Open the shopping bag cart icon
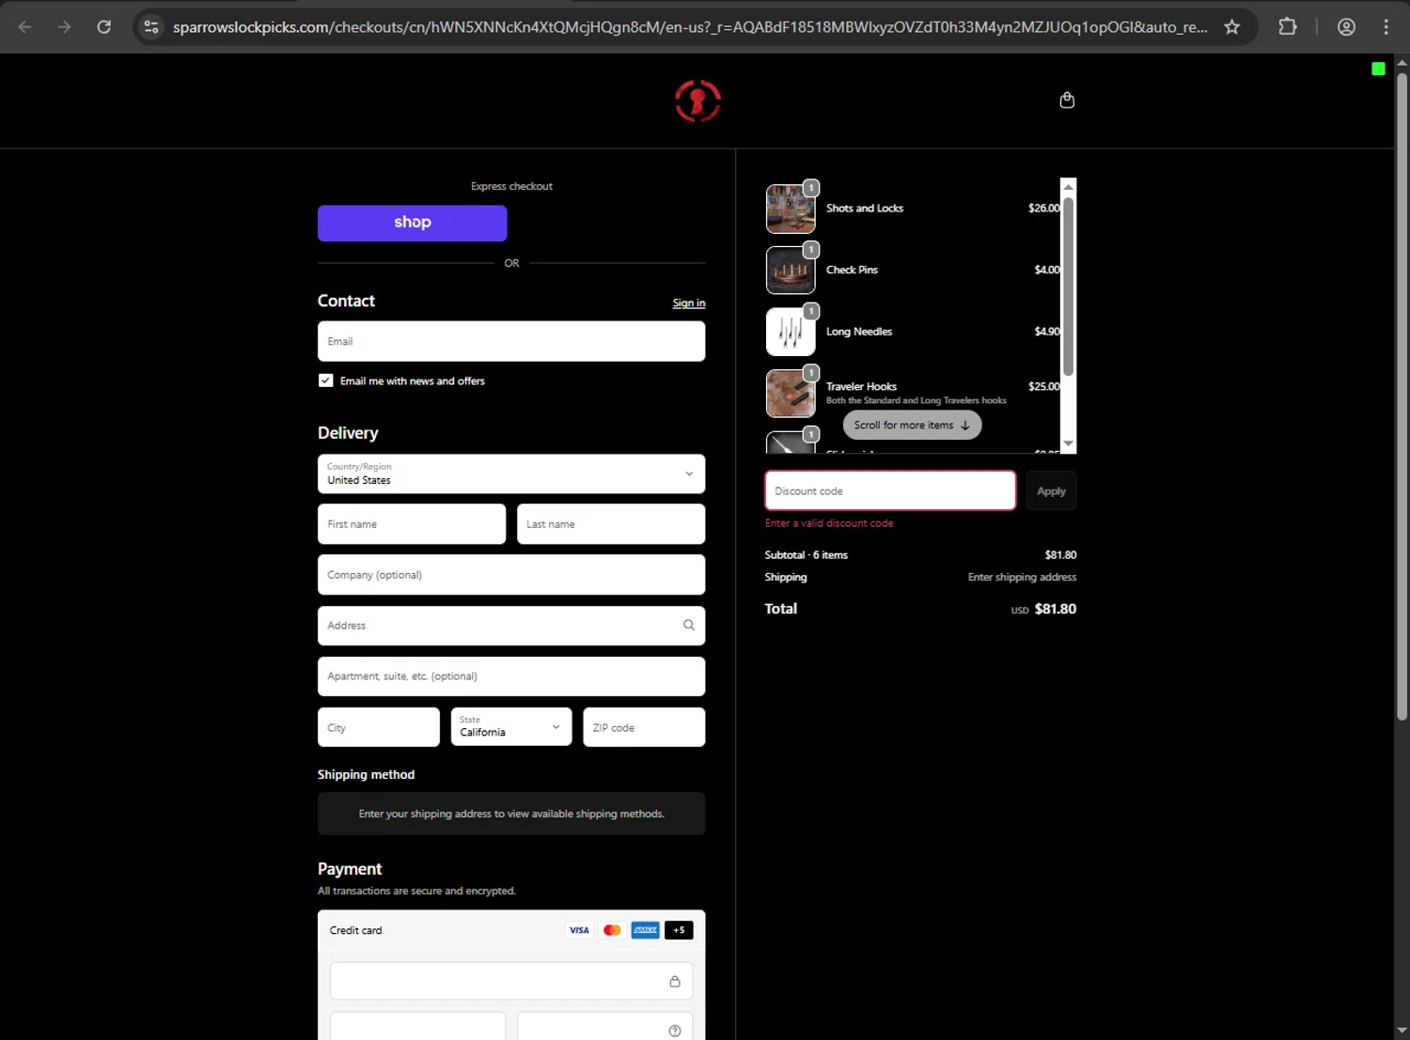The image size is (1410, 1040). pyautogui.click(x=1067, y=101)
